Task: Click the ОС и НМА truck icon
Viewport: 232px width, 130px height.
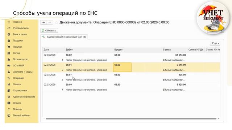Action: [9, 66]
